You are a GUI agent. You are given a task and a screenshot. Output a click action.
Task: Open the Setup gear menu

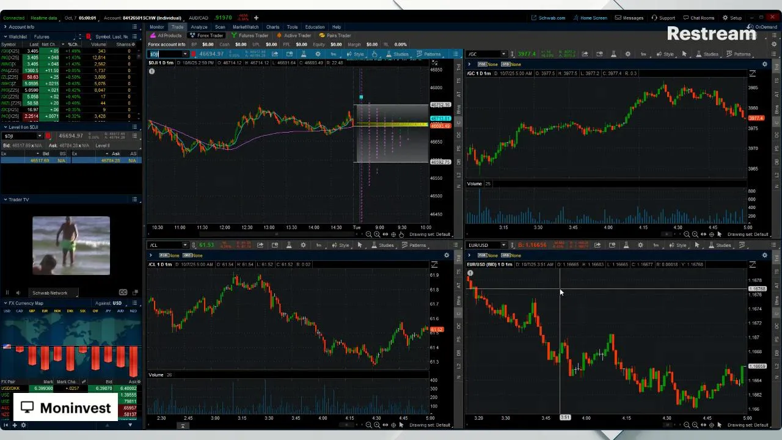point(732,18)
